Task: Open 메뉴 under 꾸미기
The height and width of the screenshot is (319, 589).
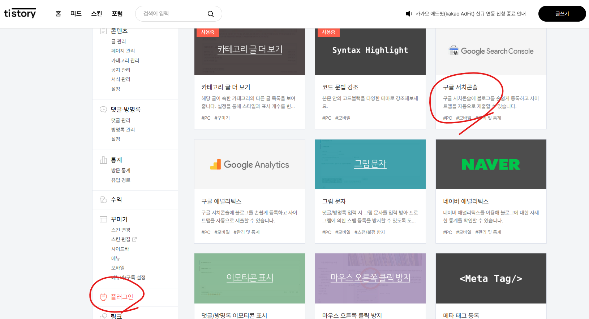Action: point(116,258)
